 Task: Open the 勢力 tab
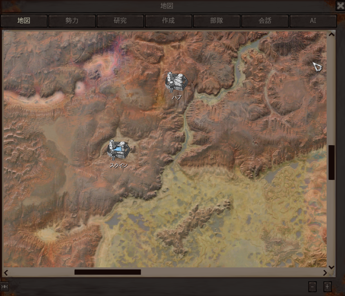tap(72, 21)
